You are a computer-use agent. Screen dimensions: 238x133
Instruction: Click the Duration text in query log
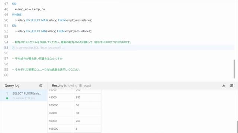[24, 98]
